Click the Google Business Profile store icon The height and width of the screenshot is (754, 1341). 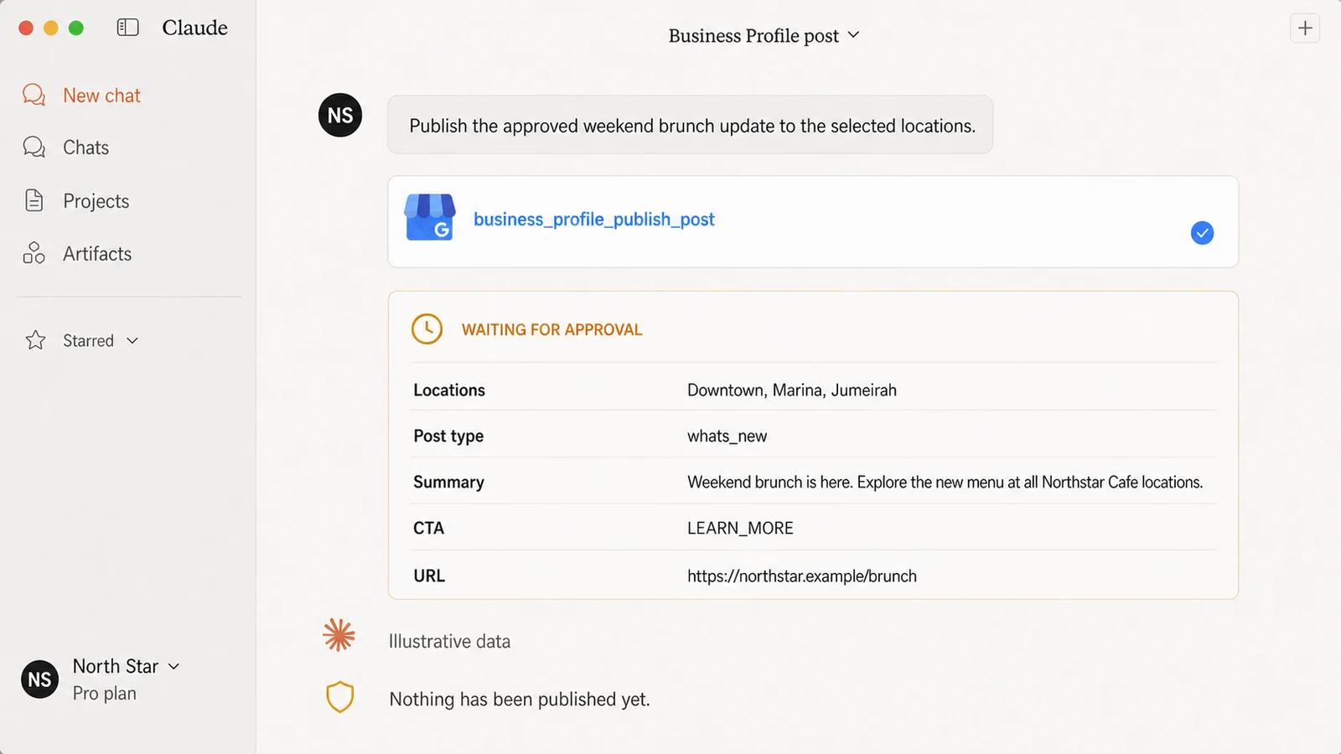click(430, 218)
